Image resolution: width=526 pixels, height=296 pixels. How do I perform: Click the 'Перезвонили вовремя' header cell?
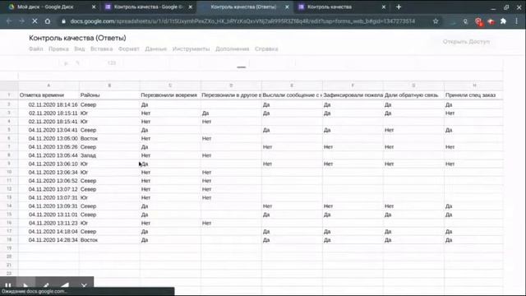tap(170, 95)
